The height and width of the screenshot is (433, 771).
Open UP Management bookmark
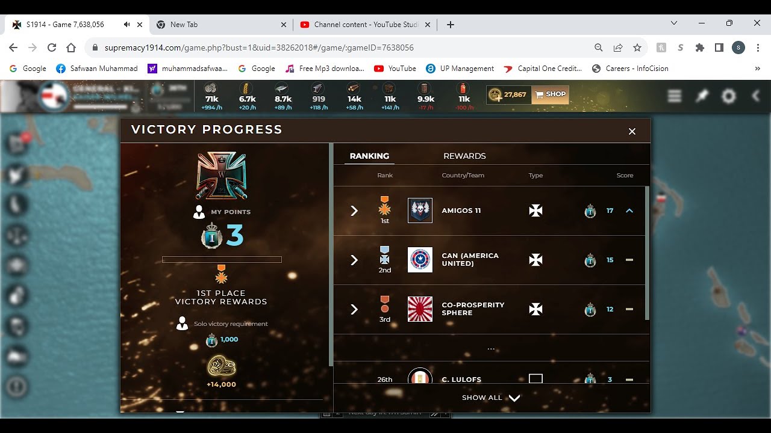[x=460, y=69]
